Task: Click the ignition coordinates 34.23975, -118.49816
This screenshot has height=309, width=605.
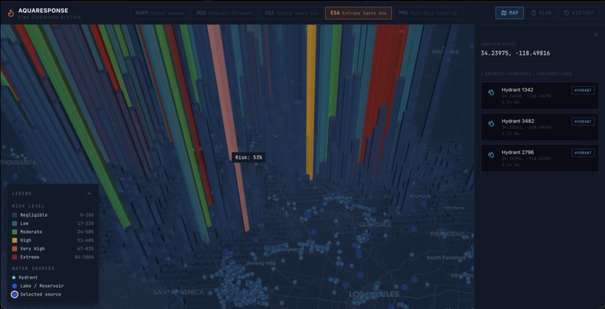Action: pos(515,53)
